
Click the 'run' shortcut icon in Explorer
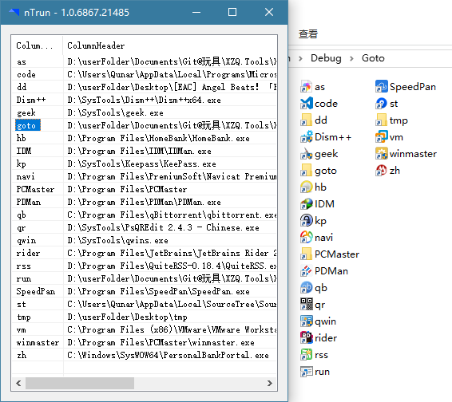(x=306, y=372)
